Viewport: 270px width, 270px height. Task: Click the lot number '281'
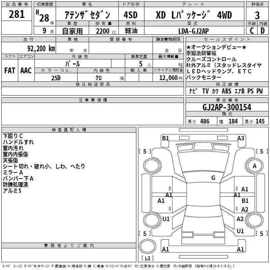(17, 14)
